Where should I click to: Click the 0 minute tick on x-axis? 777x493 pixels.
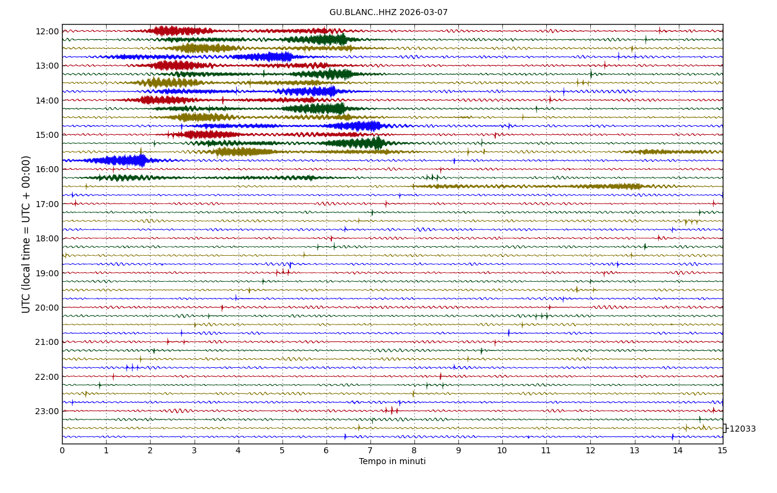tap(62, 450)
